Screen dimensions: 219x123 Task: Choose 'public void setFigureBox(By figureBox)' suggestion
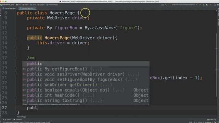coord(86,80)
